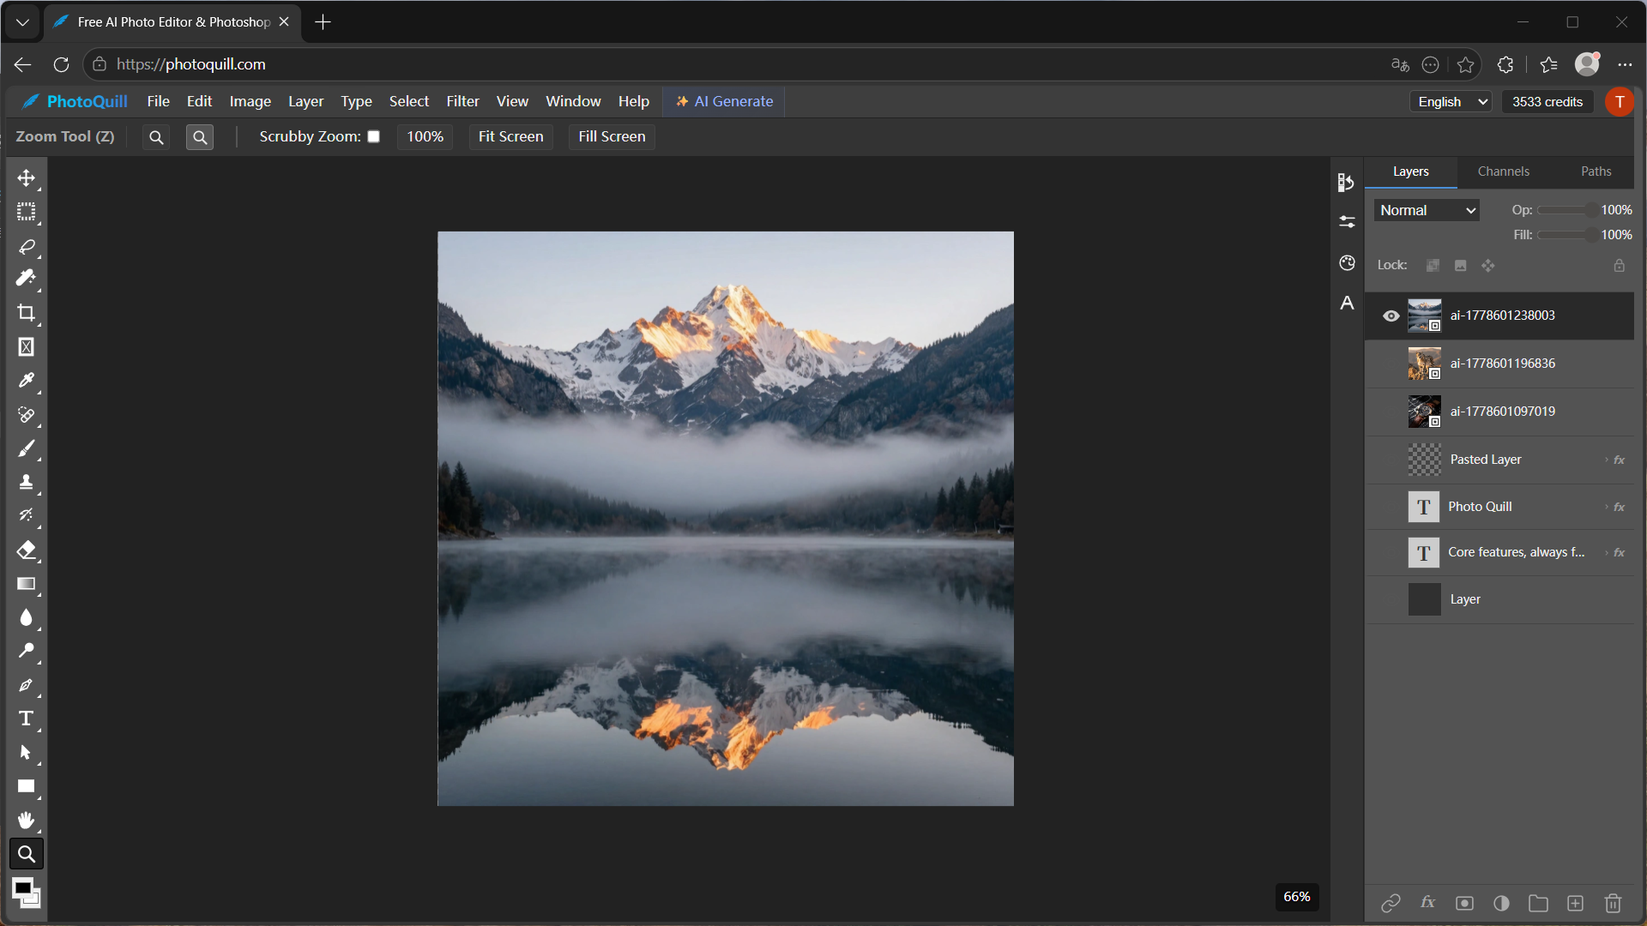This screenshot has width=1647, height=926.
Task: Create a new layer group folder
Action: (x=1538, y=903)
